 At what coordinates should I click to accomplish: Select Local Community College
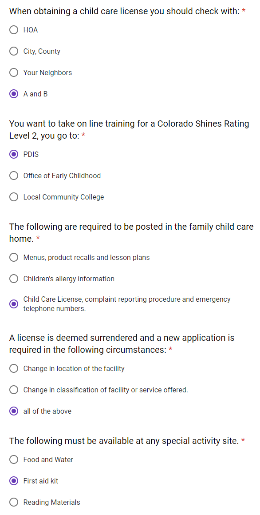pyautogui.click(x=14, y=197)
